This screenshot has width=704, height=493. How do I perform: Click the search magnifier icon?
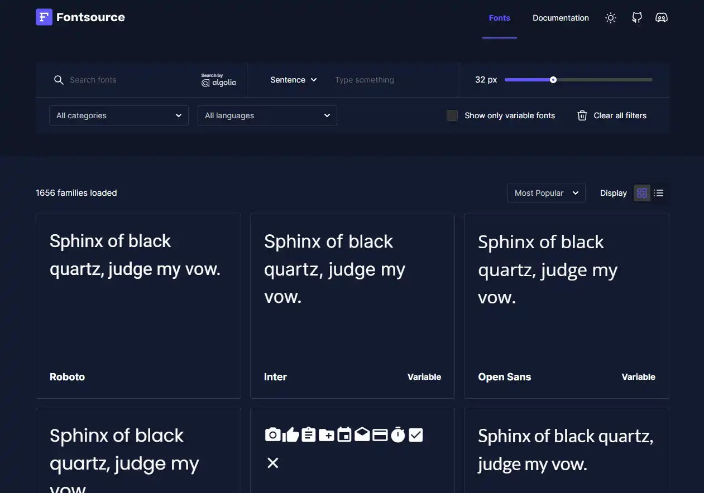coord(59,80)
